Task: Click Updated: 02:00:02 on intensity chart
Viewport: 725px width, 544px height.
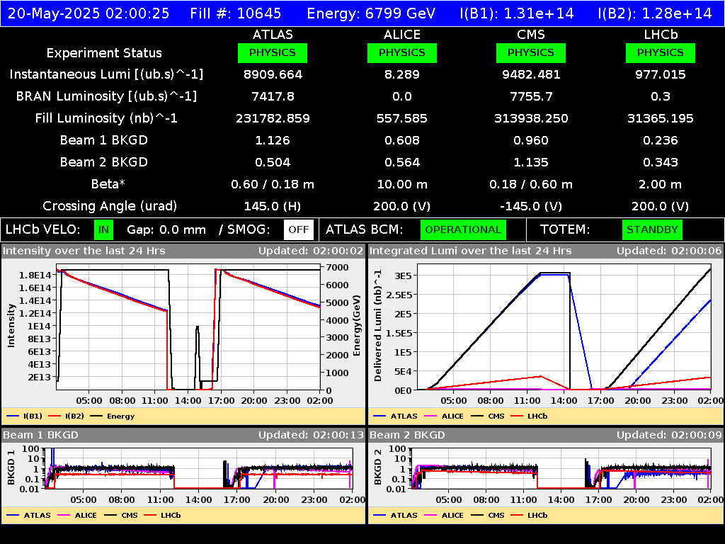Action: 311,251
